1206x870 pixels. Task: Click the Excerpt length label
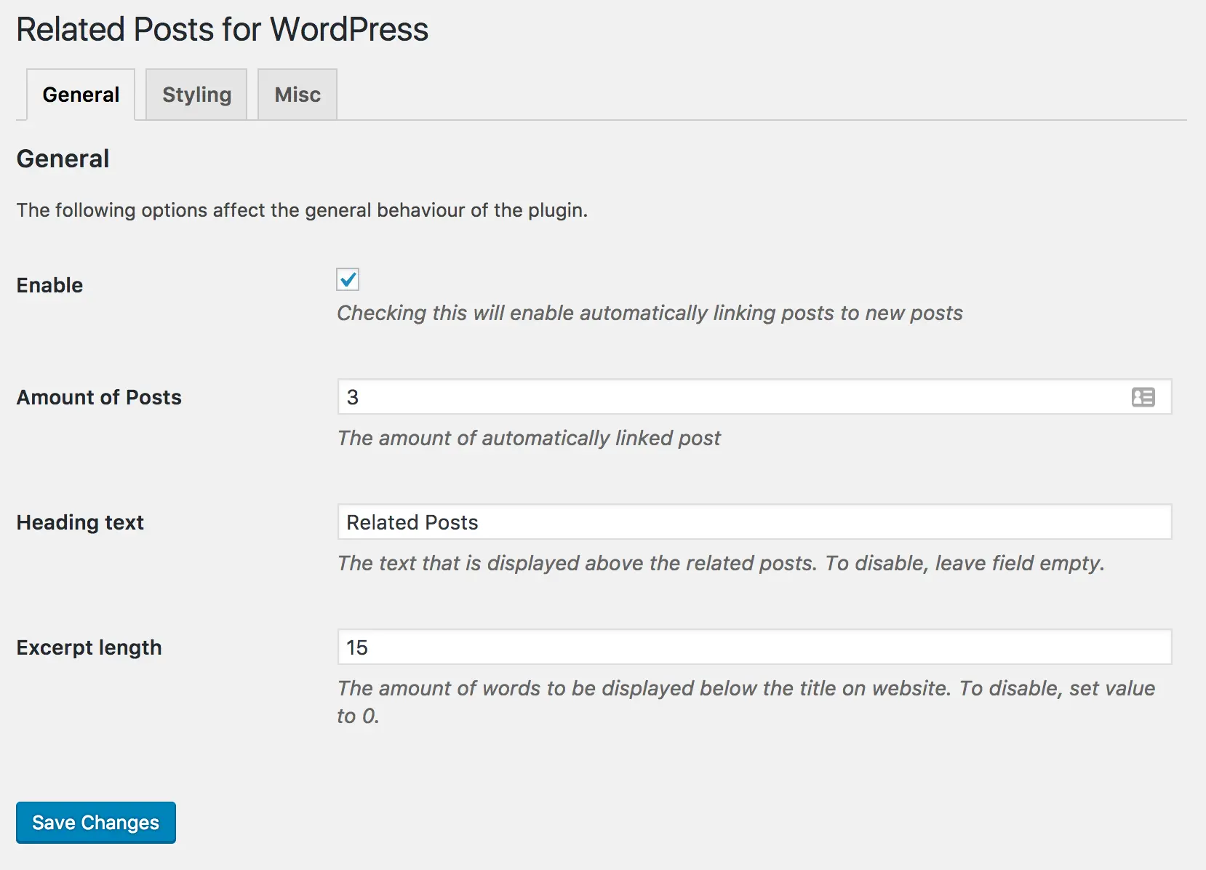tap(89, 647)
